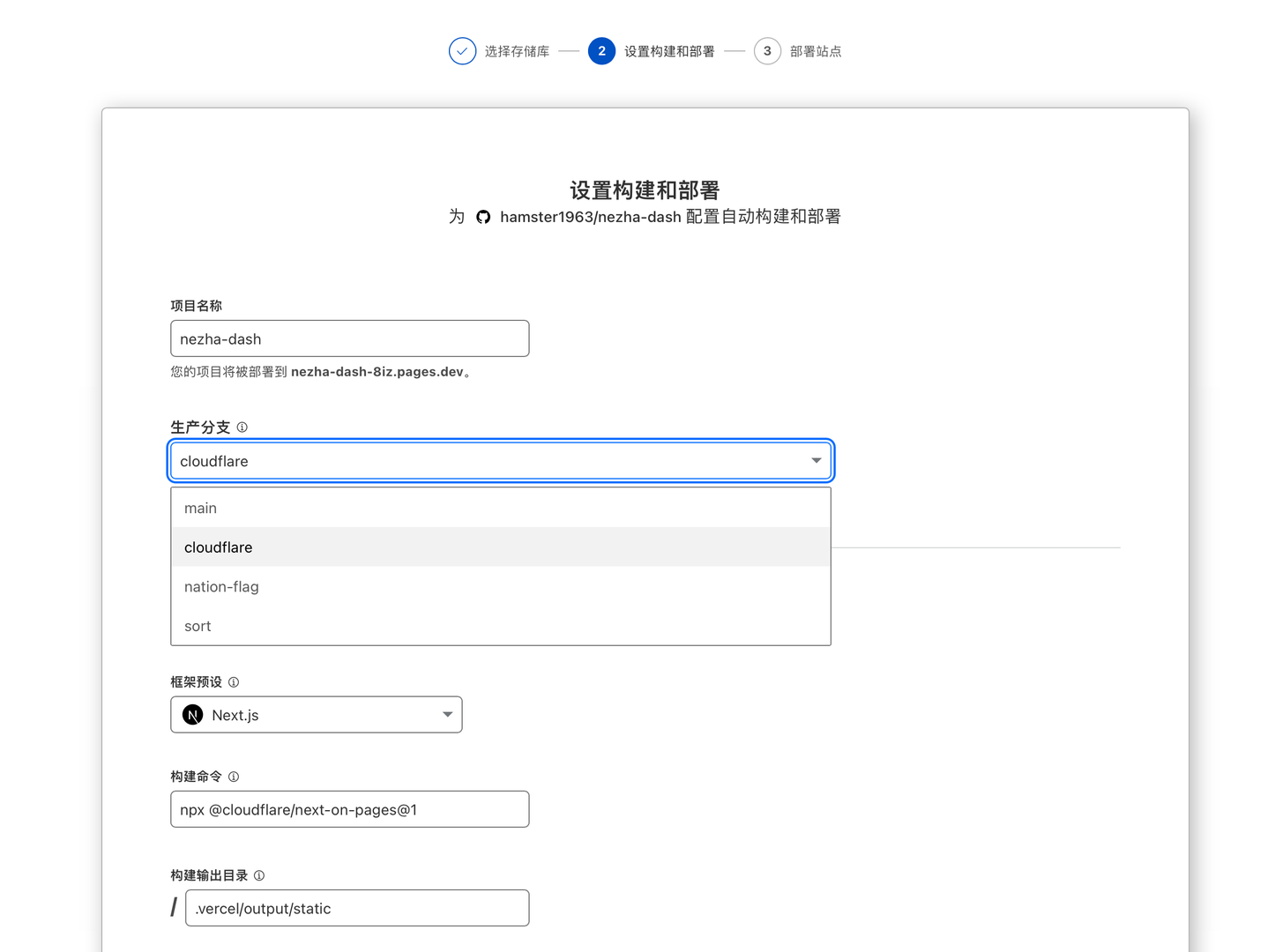Screen dimensions: 1275x952
Task: Click the info icon beside 框架预设
Action: pyautogui.click(x=234, y=682)
